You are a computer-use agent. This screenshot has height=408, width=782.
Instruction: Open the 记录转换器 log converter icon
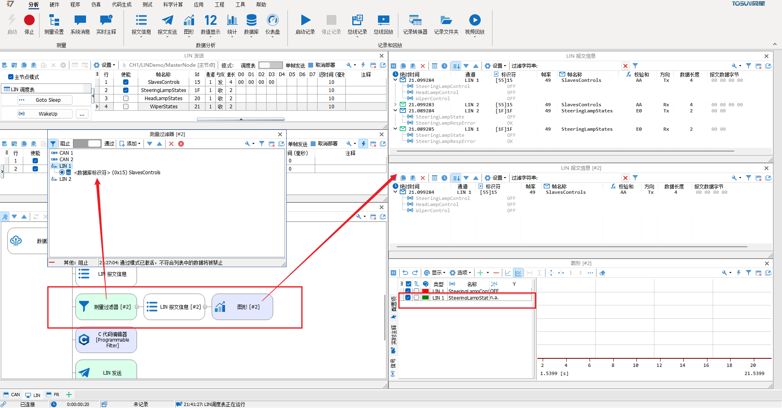(x=415, y=20)
